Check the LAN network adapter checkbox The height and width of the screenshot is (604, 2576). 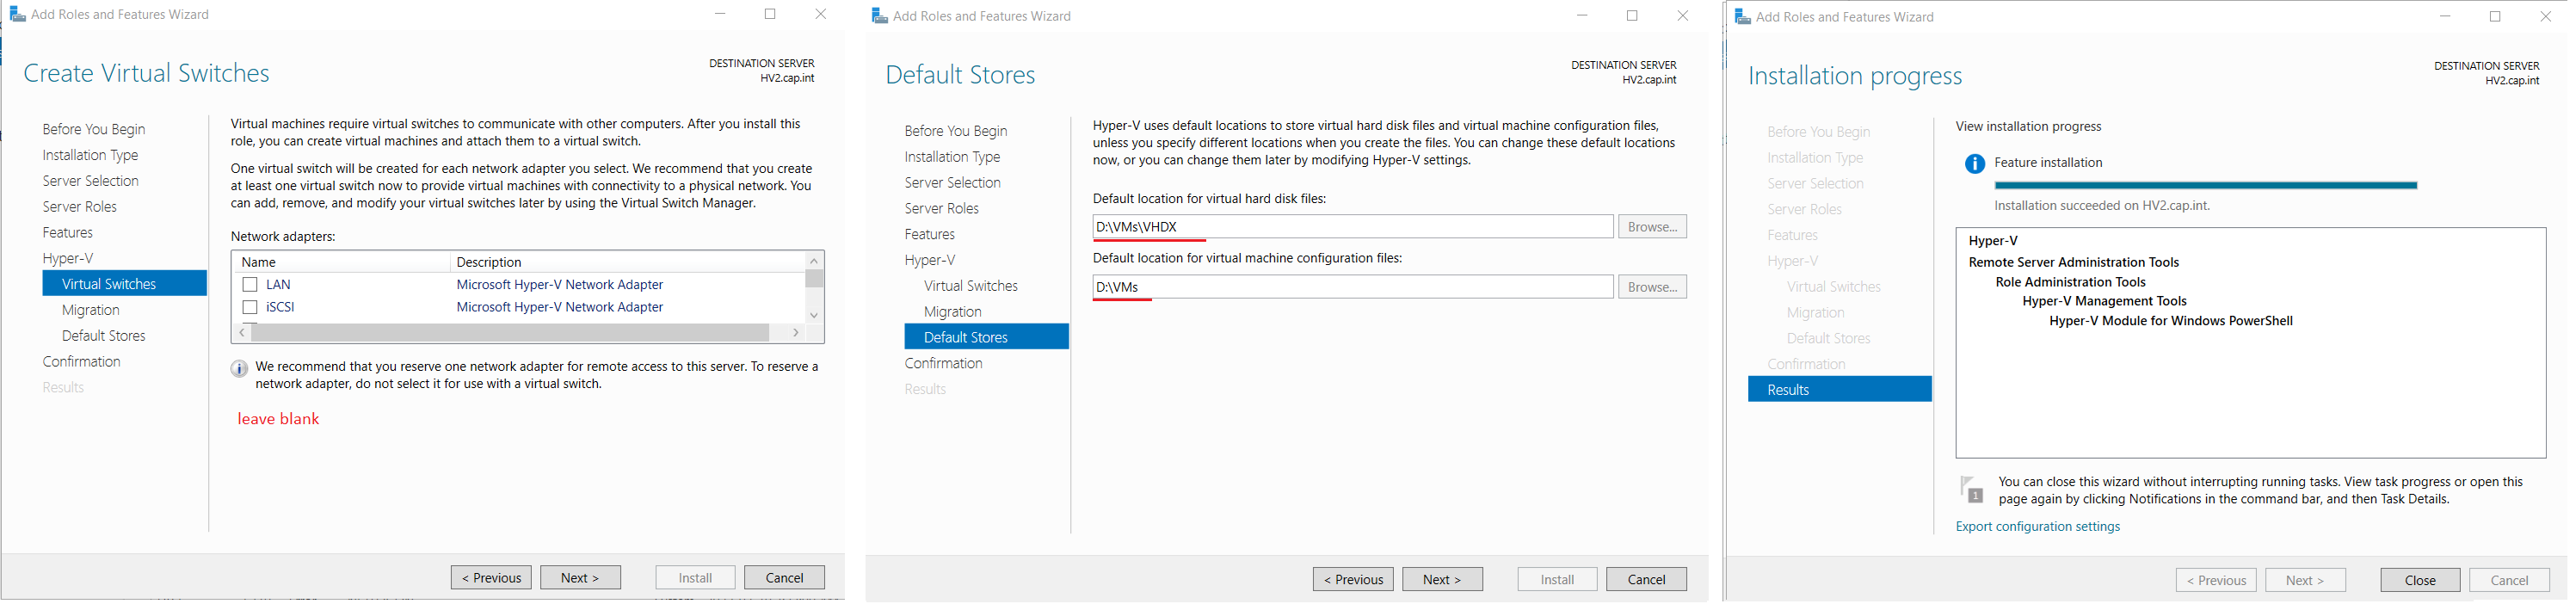coord(250,285)
